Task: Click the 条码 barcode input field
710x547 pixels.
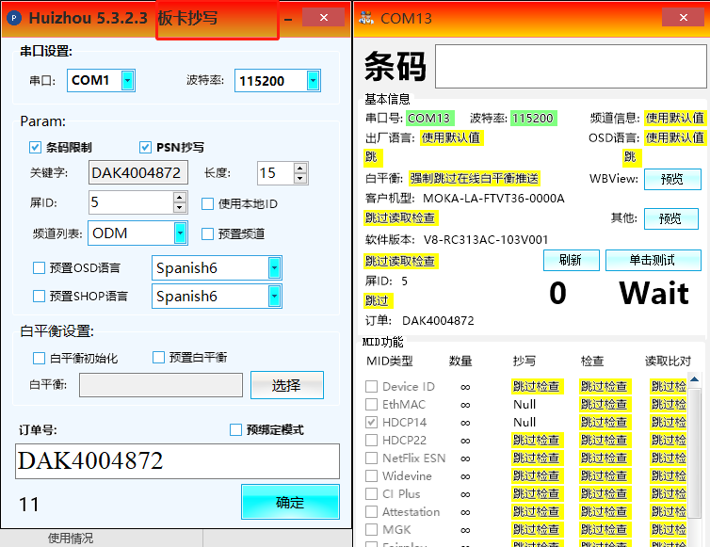Action: pos(571,67)
